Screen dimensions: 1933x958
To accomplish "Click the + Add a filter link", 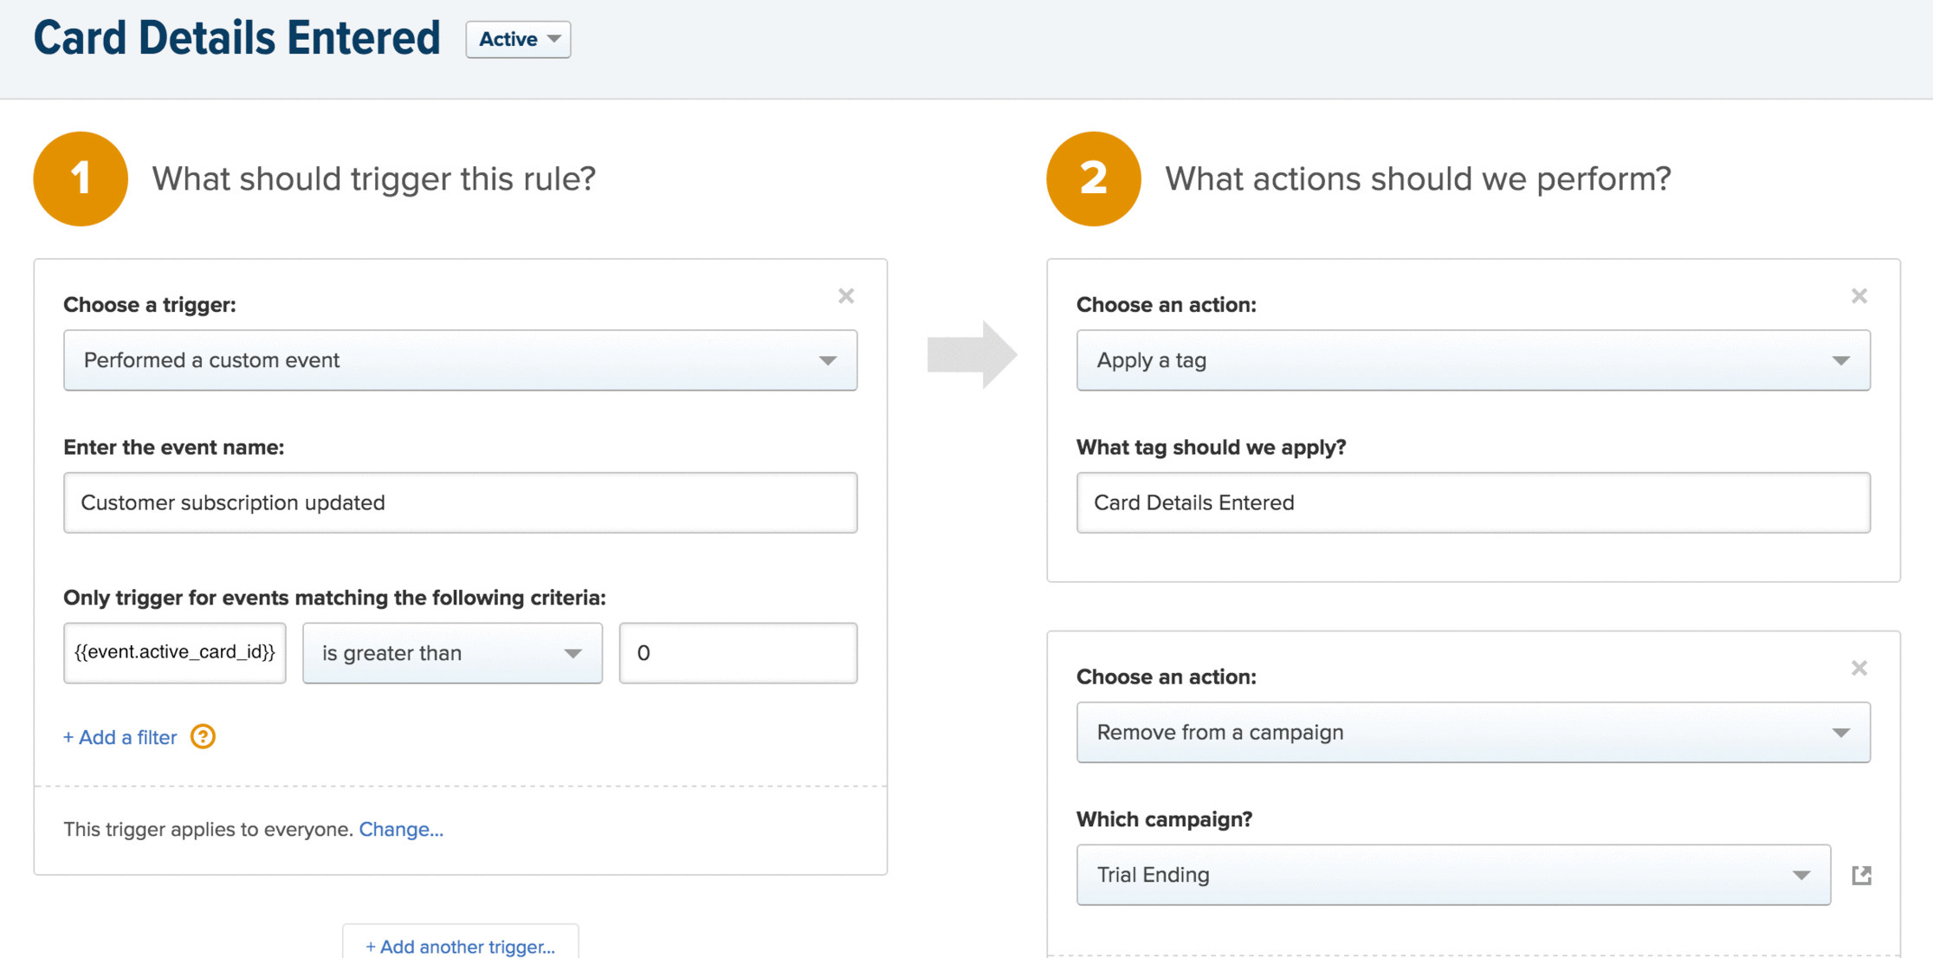I will (x=120, y=737).
